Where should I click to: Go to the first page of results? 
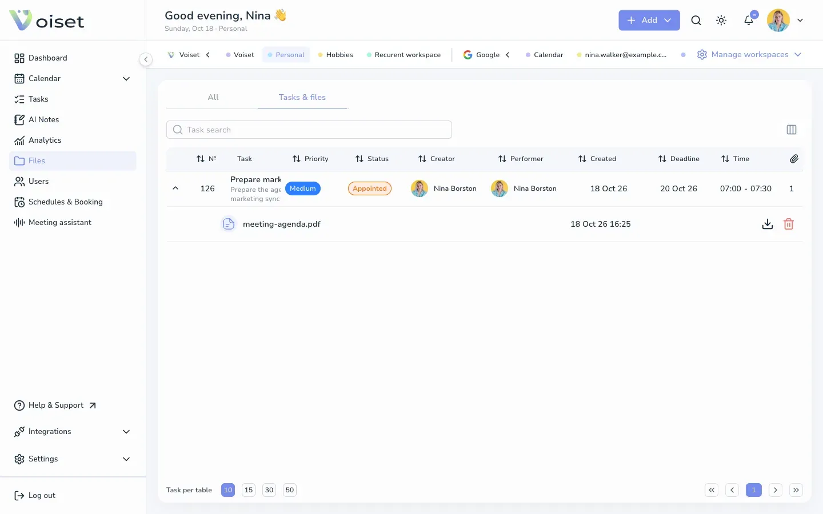click(712, 490)
